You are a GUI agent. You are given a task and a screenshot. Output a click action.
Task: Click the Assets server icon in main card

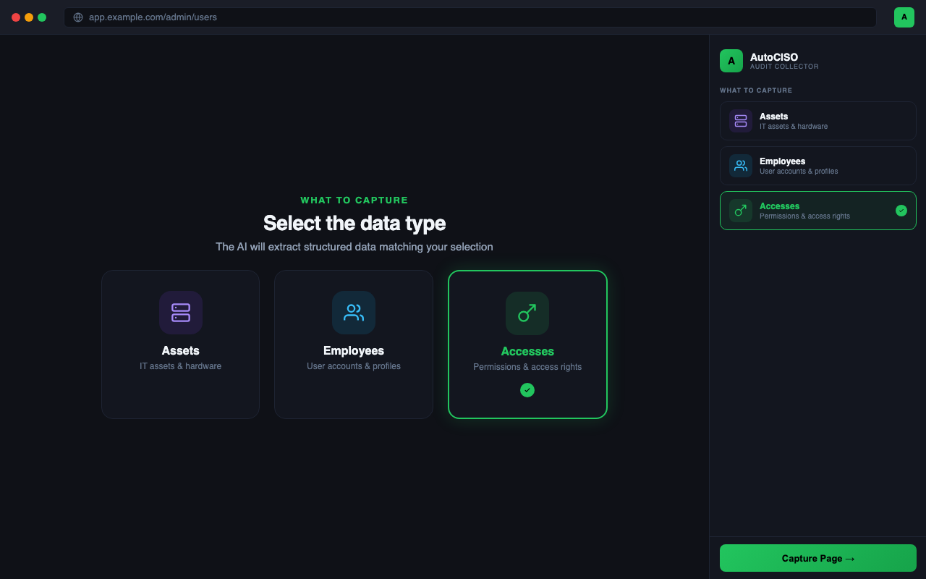click(x=181, y=313)
